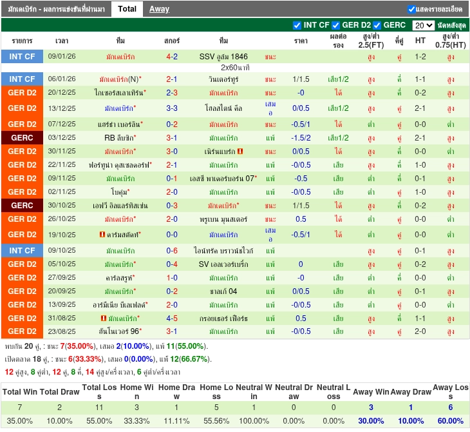Uncheck the INT CF league filter
This screenshot has height=432, width=470.
click(297, 26)
